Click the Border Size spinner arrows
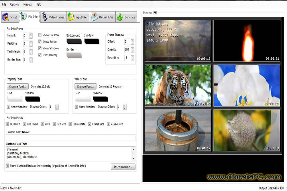The image size is (287, 191). (31, 60)
